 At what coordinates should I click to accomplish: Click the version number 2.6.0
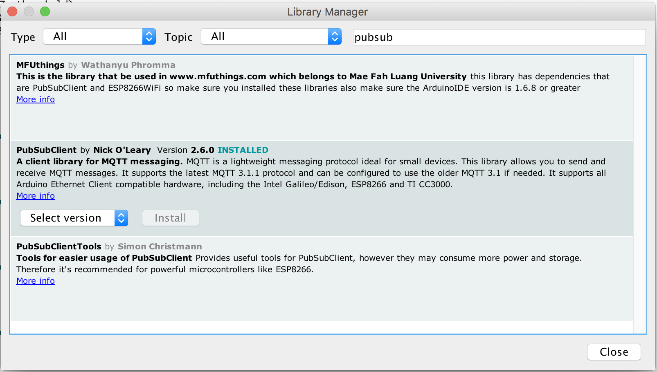[202, 150]
